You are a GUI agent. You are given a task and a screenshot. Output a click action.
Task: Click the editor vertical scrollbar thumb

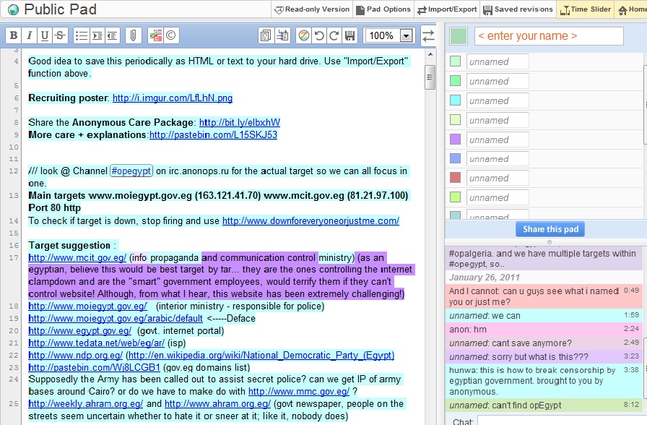(x=430, y=77)
